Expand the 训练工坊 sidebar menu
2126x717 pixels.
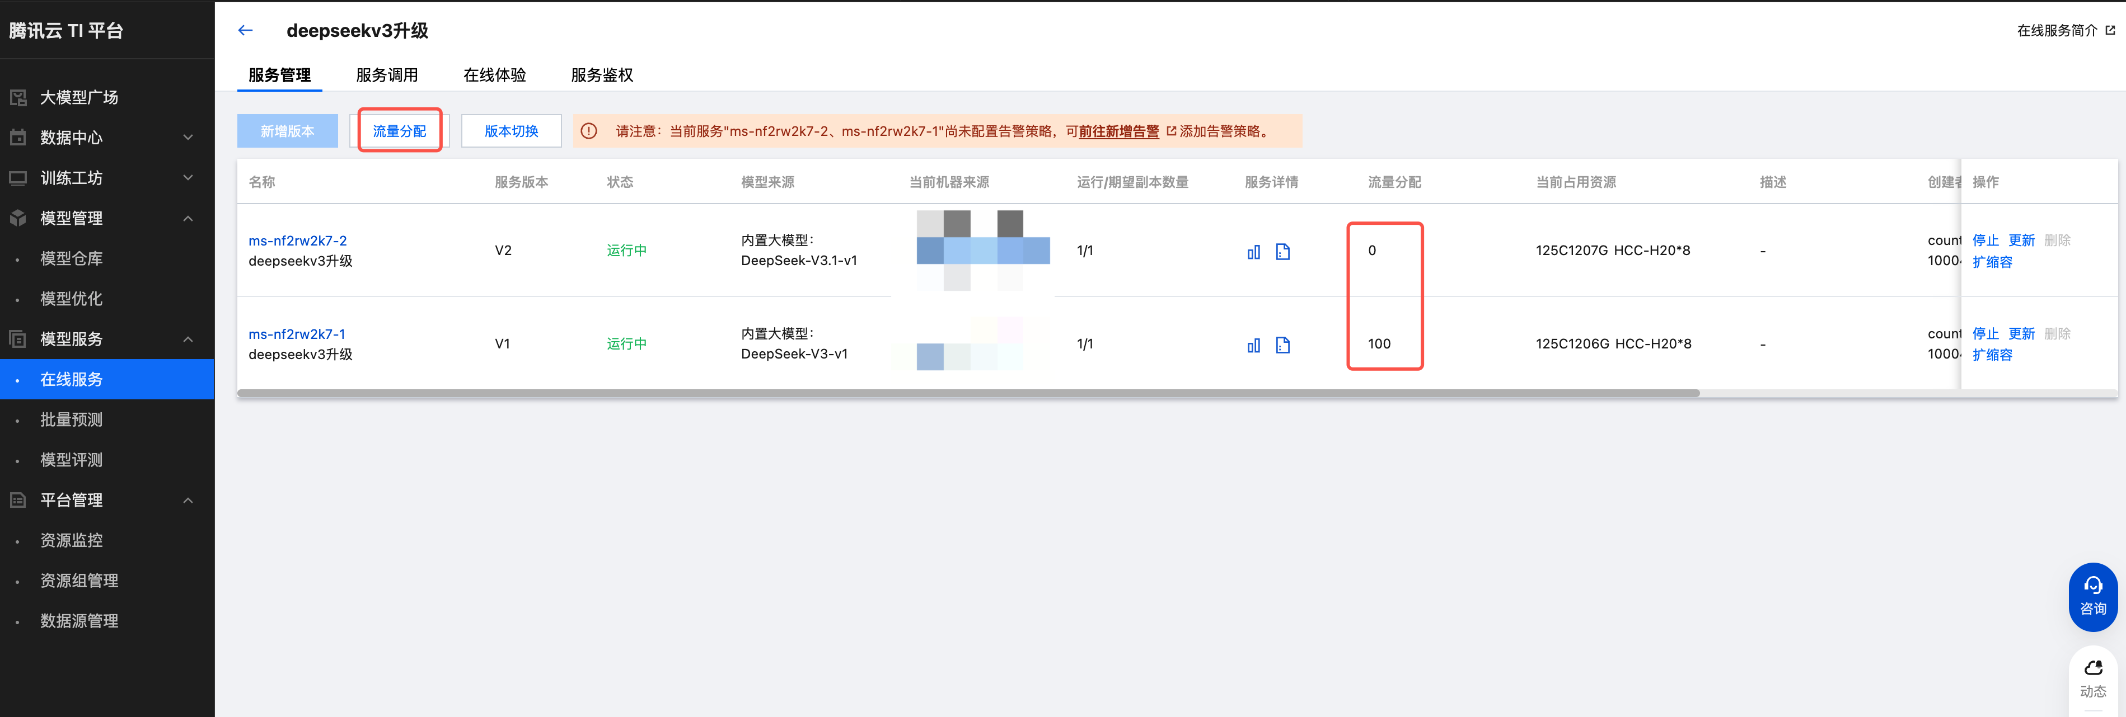click(188, 178)
